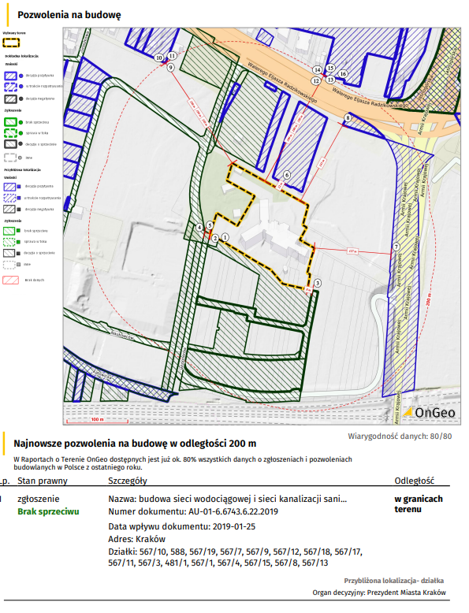Click map marker number 13

tap(331, 80)
